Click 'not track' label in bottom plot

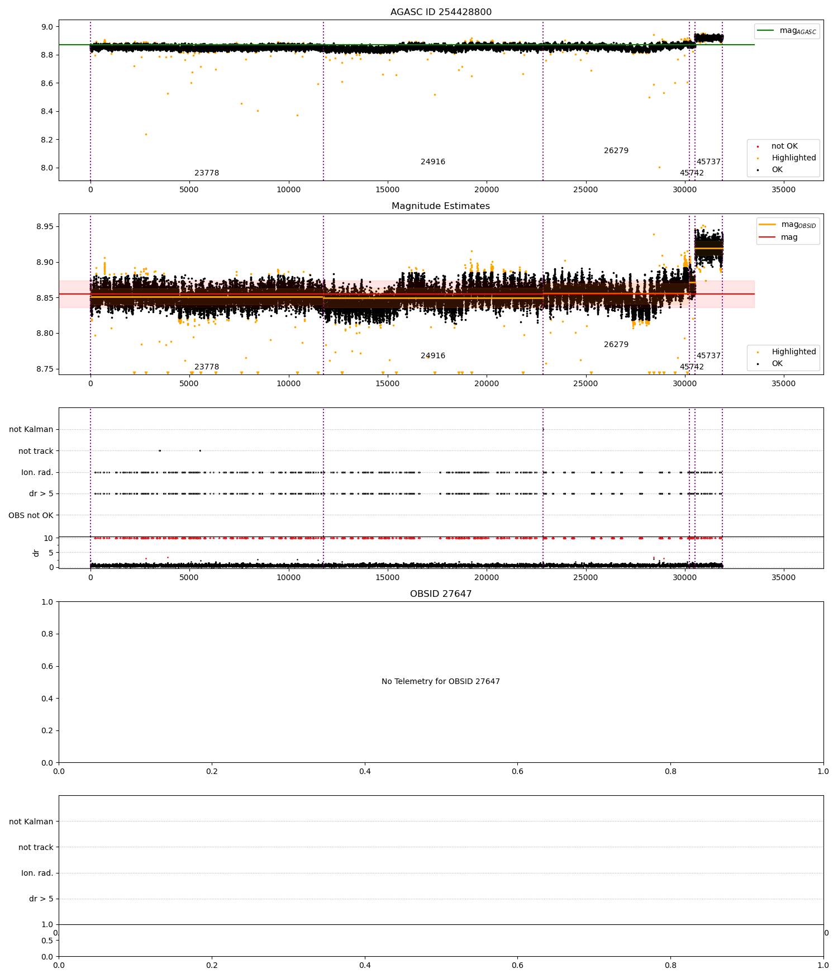tap(36, 848)
